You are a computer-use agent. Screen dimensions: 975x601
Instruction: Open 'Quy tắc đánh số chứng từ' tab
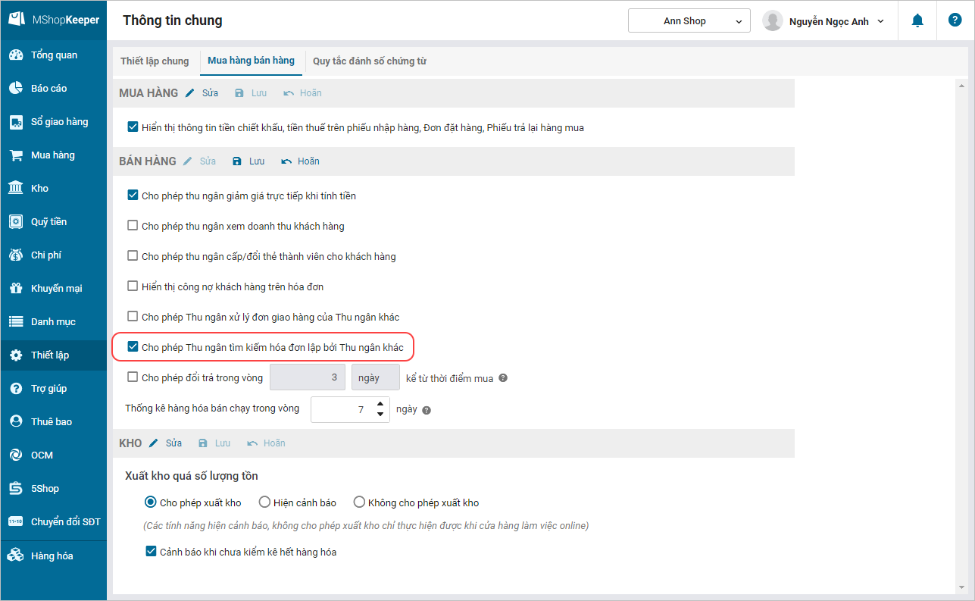click(370, 61)
